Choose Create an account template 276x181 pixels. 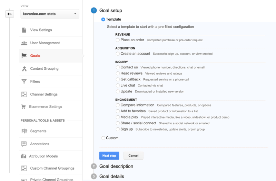[118, 54]
